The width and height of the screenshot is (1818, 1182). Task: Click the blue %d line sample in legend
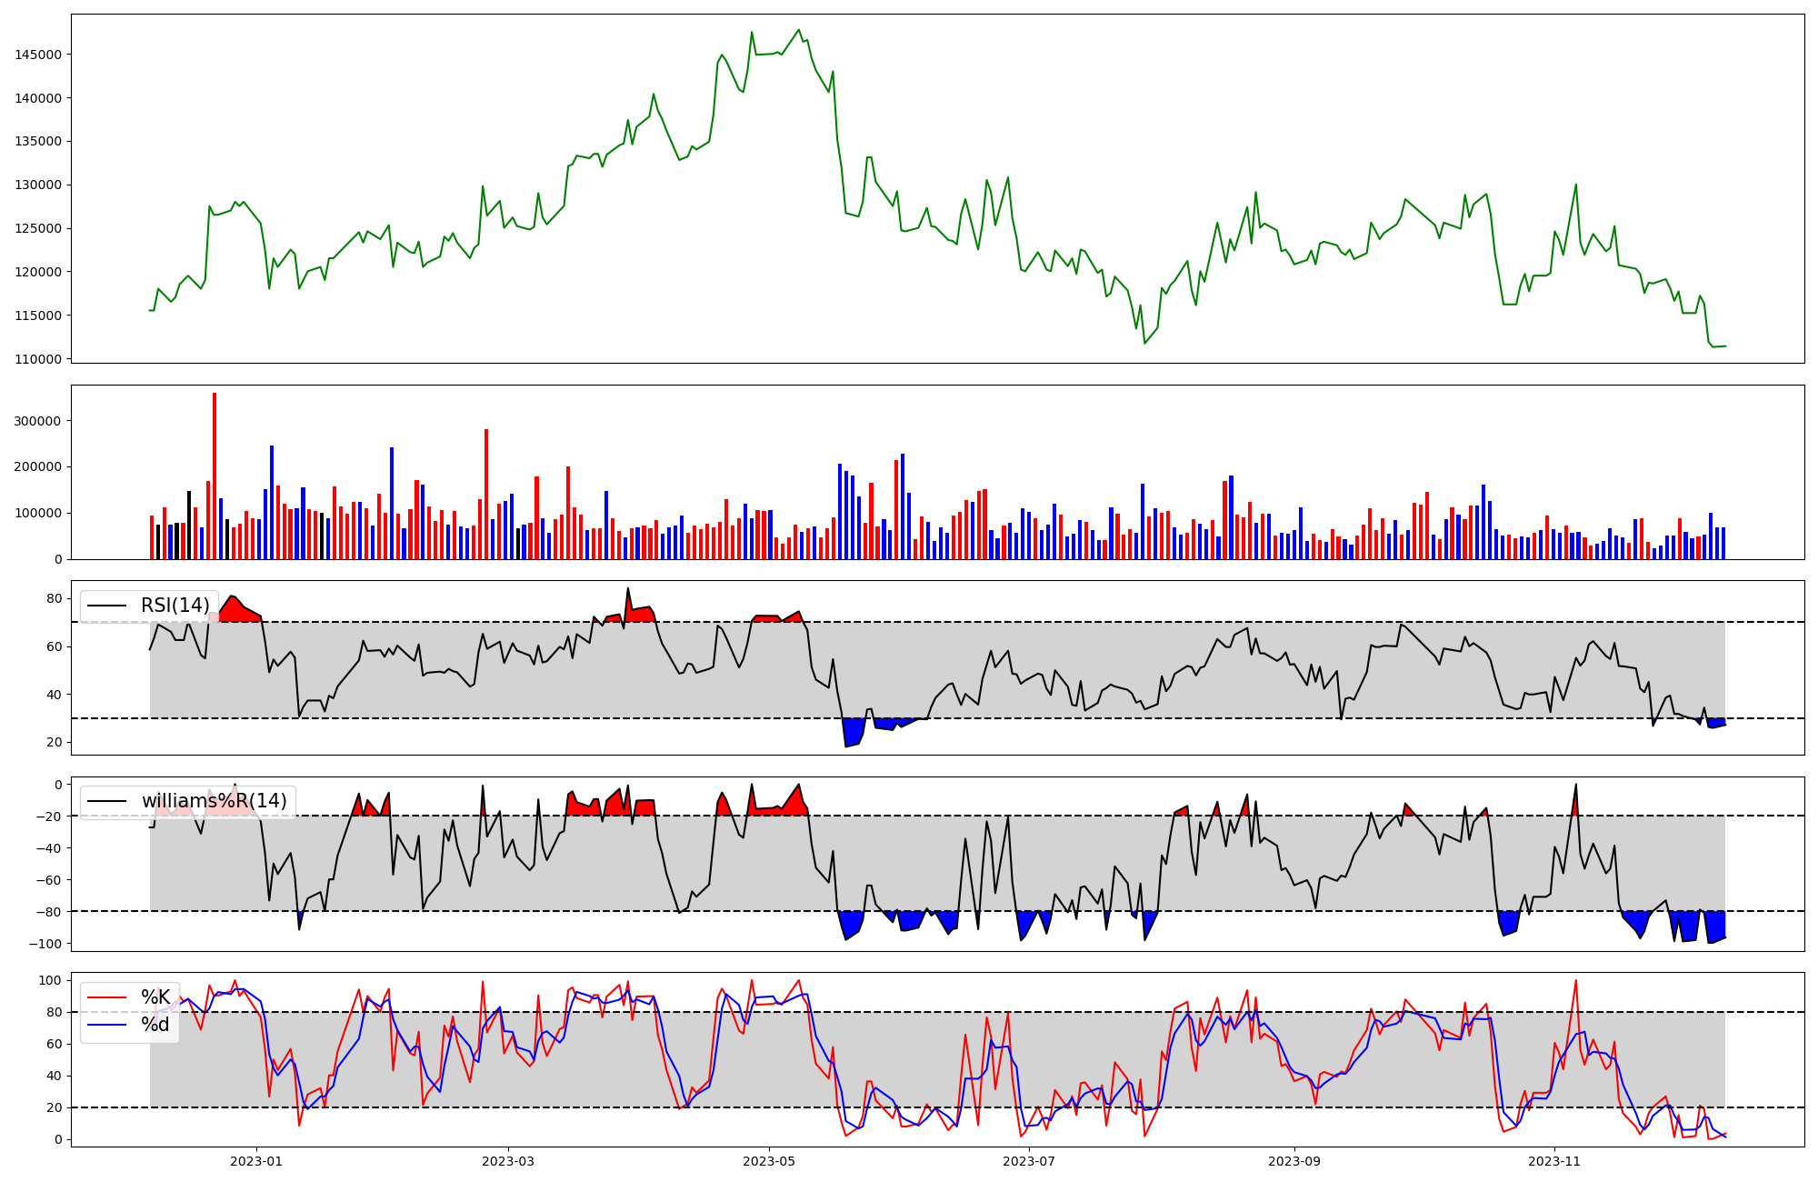106,1026
